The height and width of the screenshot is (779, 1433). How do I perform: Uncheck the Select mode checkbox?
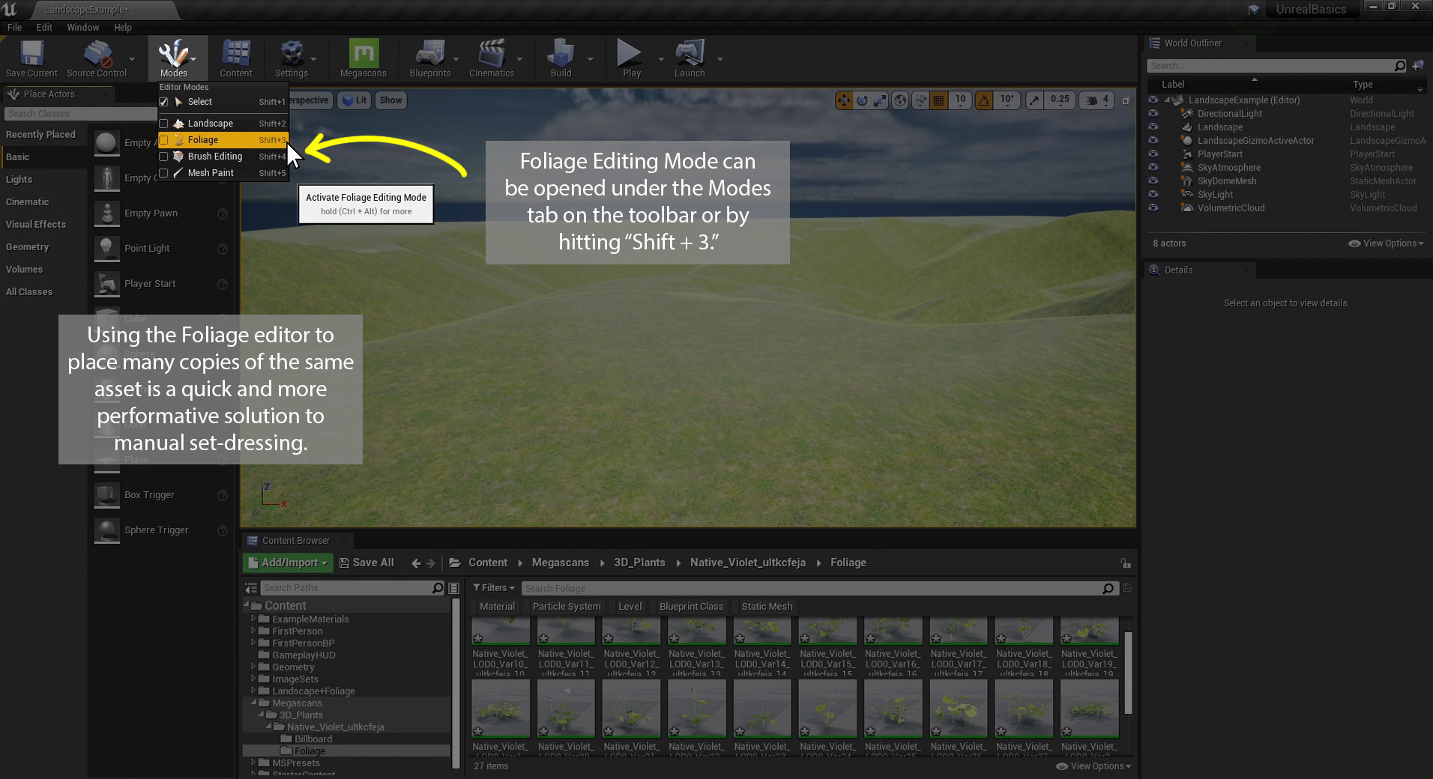pos(163,102)
